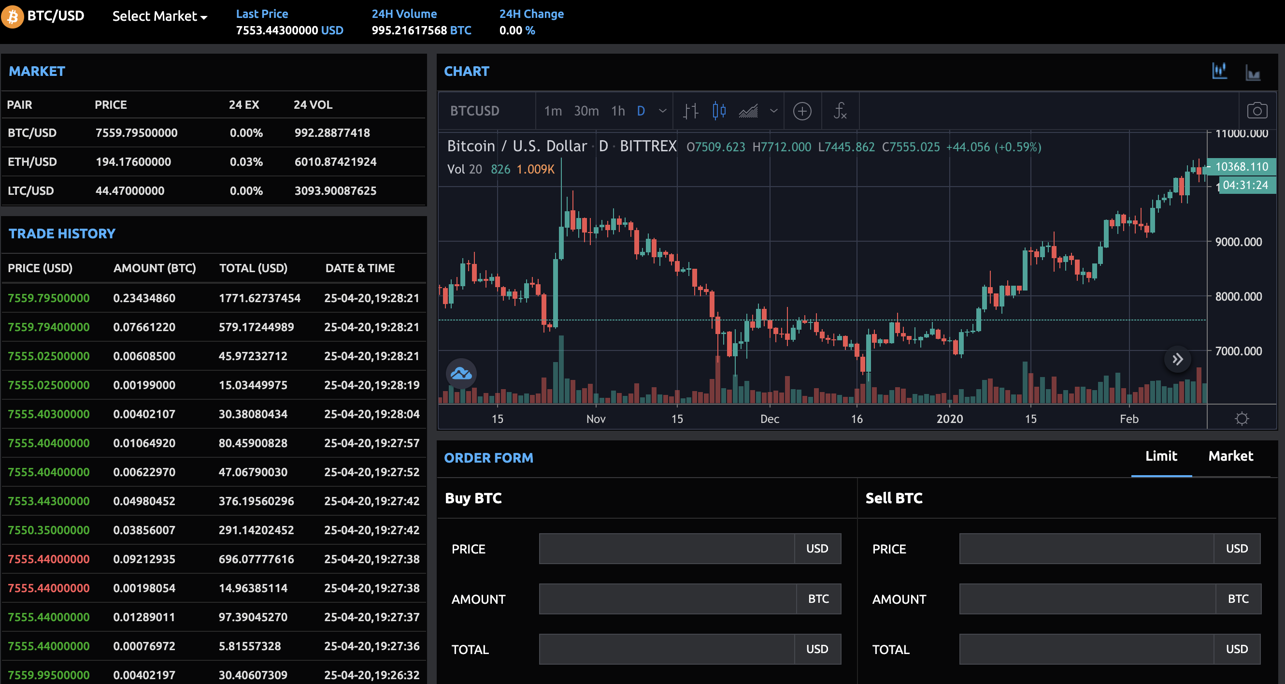Click the Sell BTC amount input field
The width and height of the screenshot is (1285, 684).
[1087, 598]
